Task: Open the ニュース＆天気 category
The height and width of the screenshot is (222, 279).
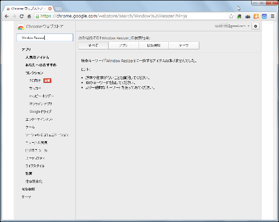Action: tap(36, 143)
